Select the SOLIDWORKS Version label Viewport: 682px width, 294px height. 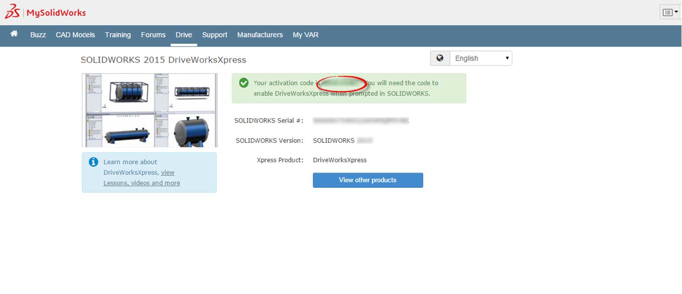click(269, 141)
